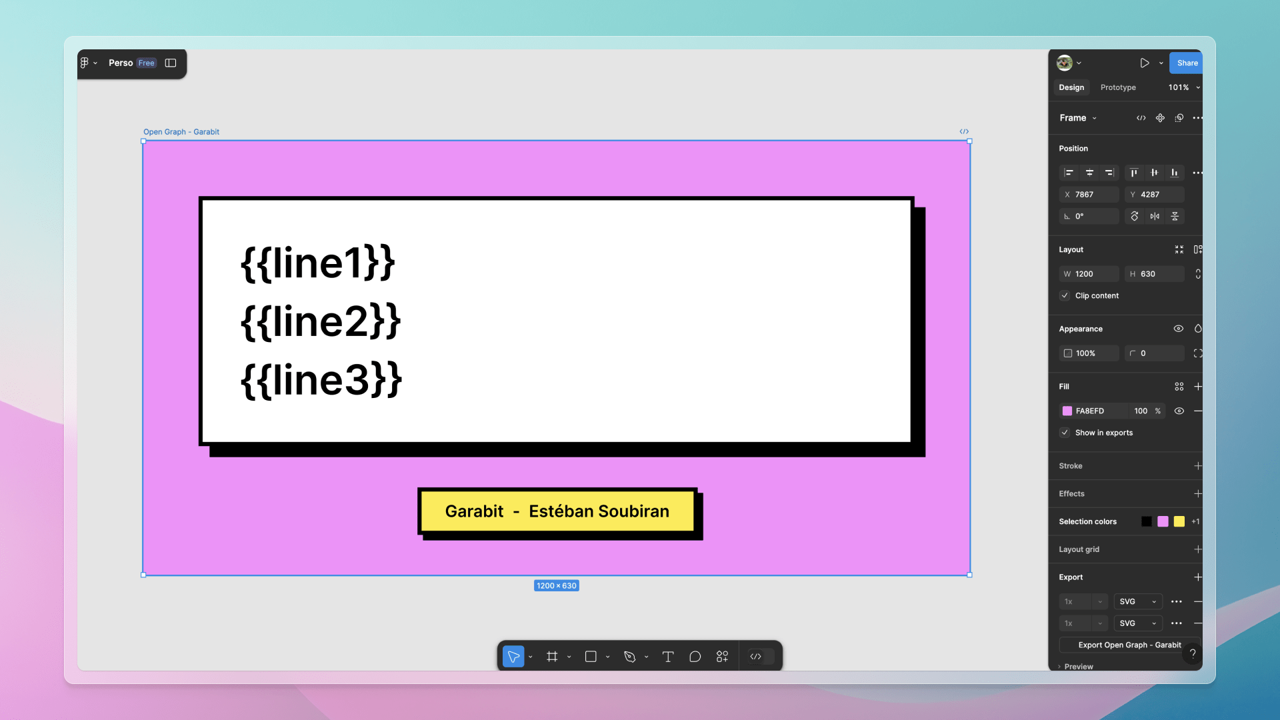
Task: Open first export SVG format dropdown
Action: [1138, 601]
